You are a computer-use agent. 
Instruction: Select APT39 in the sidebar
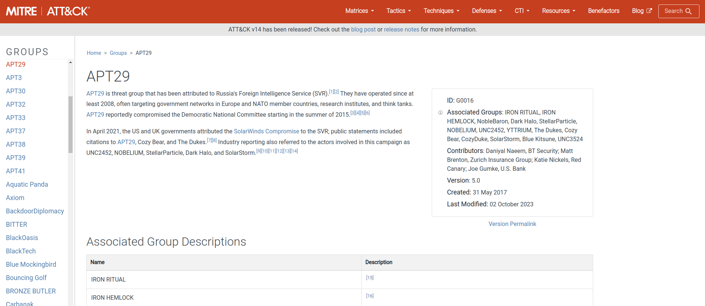click(16, 158)
